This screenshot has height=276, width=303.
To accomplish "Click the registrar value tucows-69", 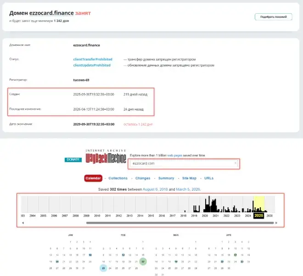I will 81,80.
